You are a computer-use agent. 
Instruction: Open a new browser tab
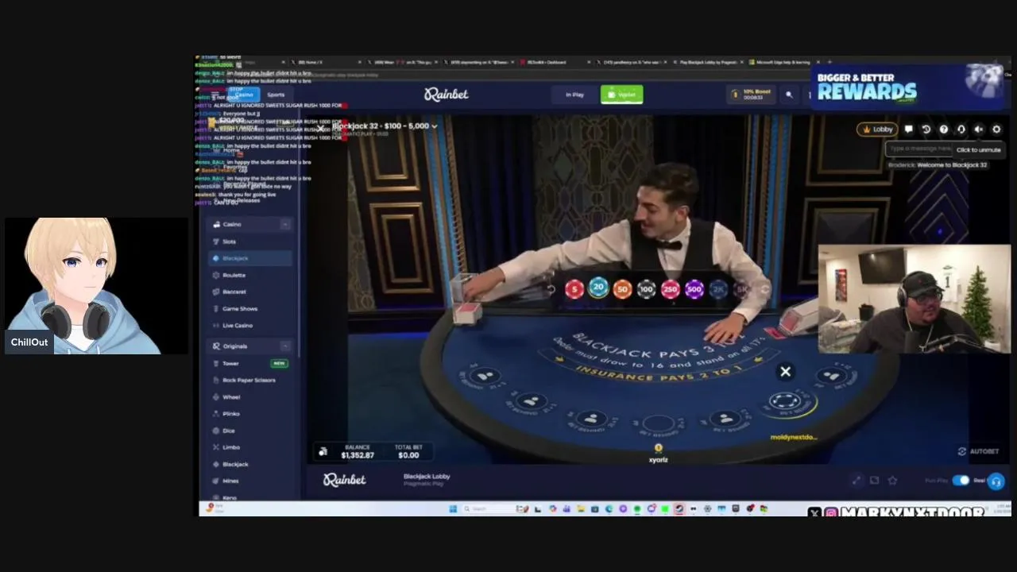pos(829,62)
